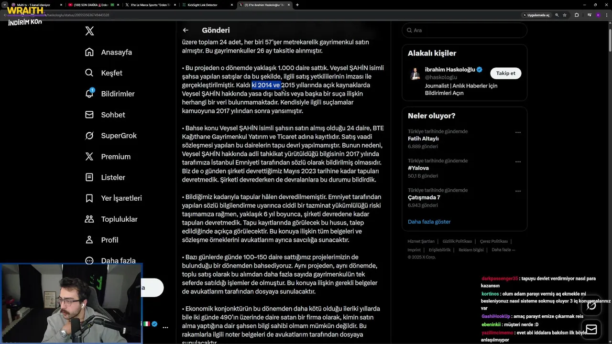
Task: Click the Profil person icon
Action: tap(89, 240)
